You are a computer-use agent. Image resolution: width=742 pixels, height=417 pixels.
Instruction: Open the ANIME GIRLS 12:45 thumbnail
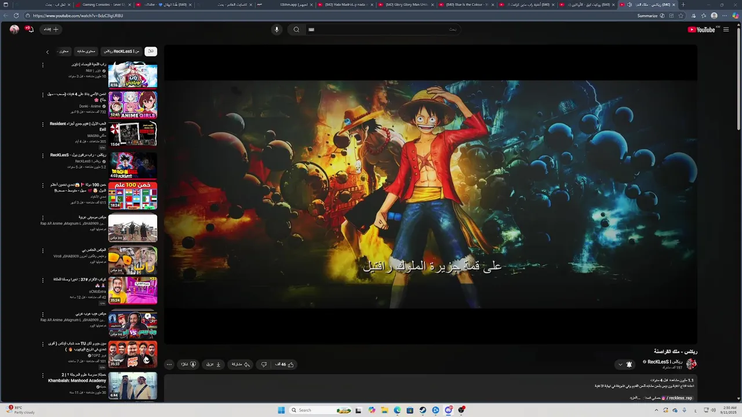coord(133,105)
